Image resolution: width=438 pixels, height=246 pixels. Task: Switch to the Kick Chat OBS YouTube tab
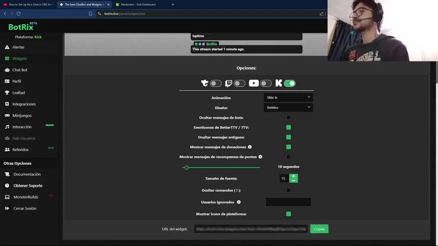(x=28, y=4)
